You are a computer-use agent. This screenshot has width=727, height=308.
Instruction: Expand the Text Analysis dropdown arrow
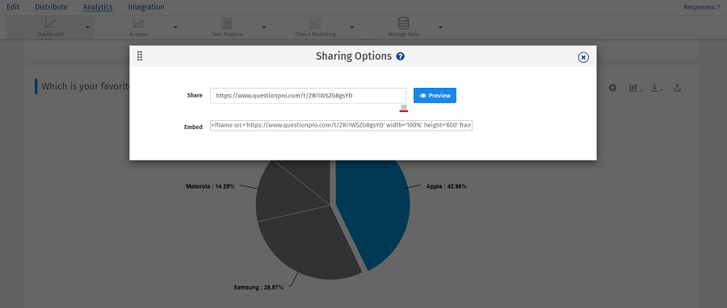click(264, 27)
